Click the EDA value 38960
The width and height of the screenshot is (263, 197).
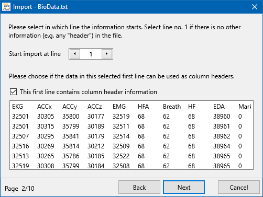point(222,116)
